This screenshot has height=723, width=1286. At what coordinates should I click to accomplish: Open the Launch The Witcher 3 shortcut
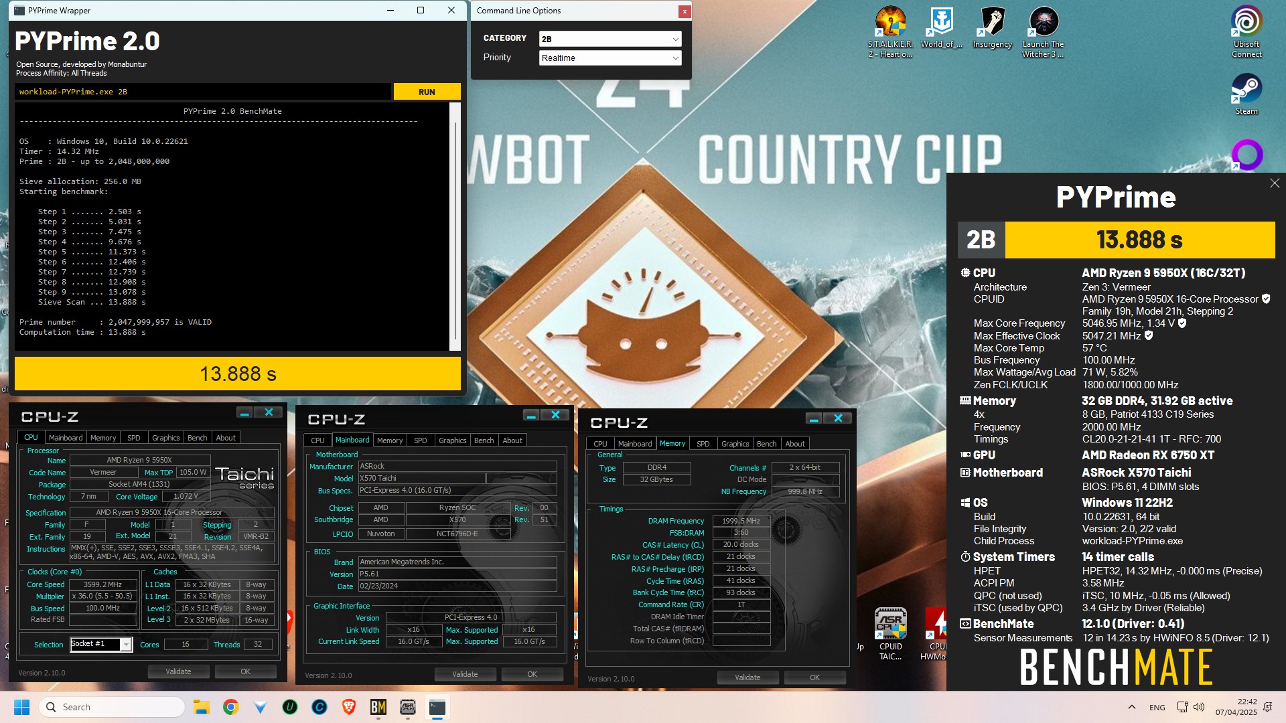[1043, 31]
